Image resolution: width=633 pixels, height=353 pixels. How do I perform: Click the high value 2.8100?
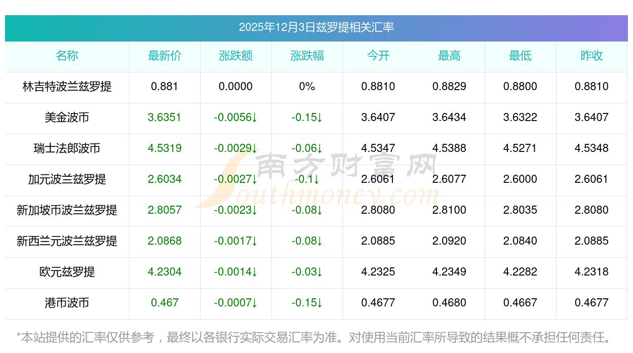(449, 210)
